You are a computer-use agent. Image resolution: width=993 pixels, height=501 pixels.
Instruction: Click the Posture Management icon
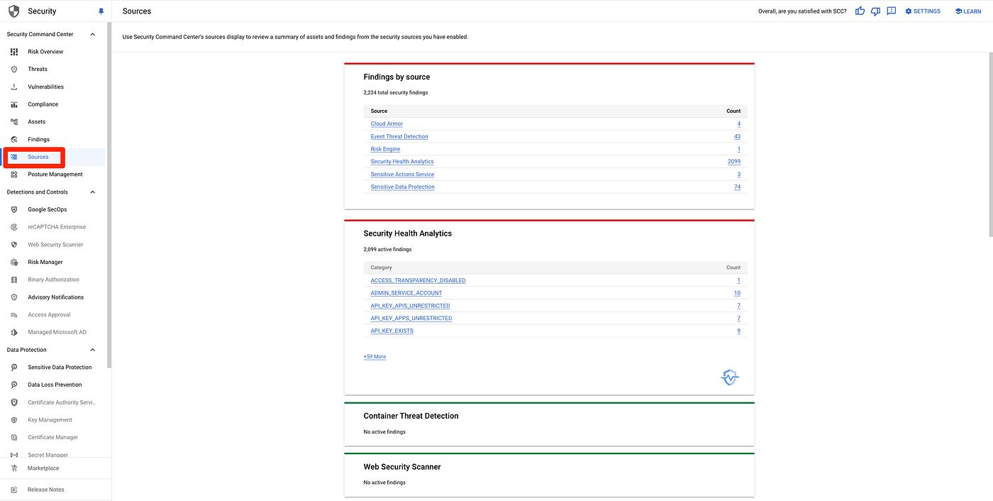14,175
